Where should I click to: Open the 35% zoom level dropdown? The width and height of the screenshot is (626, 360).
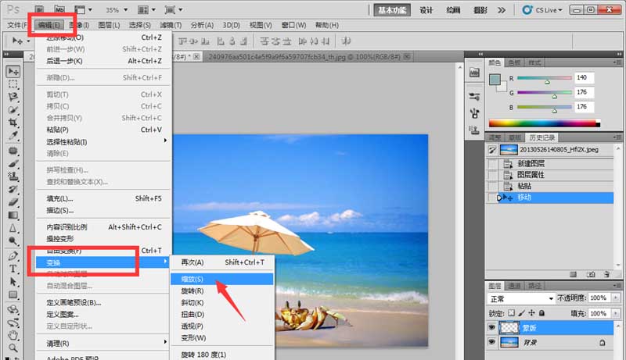point(117,9)
